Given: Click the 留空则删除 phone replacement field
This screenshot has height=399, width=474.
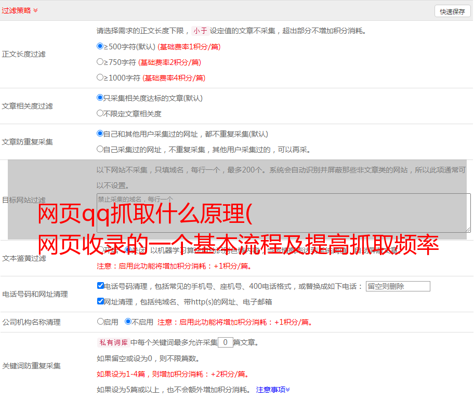Looking at the screenshot, I should (398, 286).
